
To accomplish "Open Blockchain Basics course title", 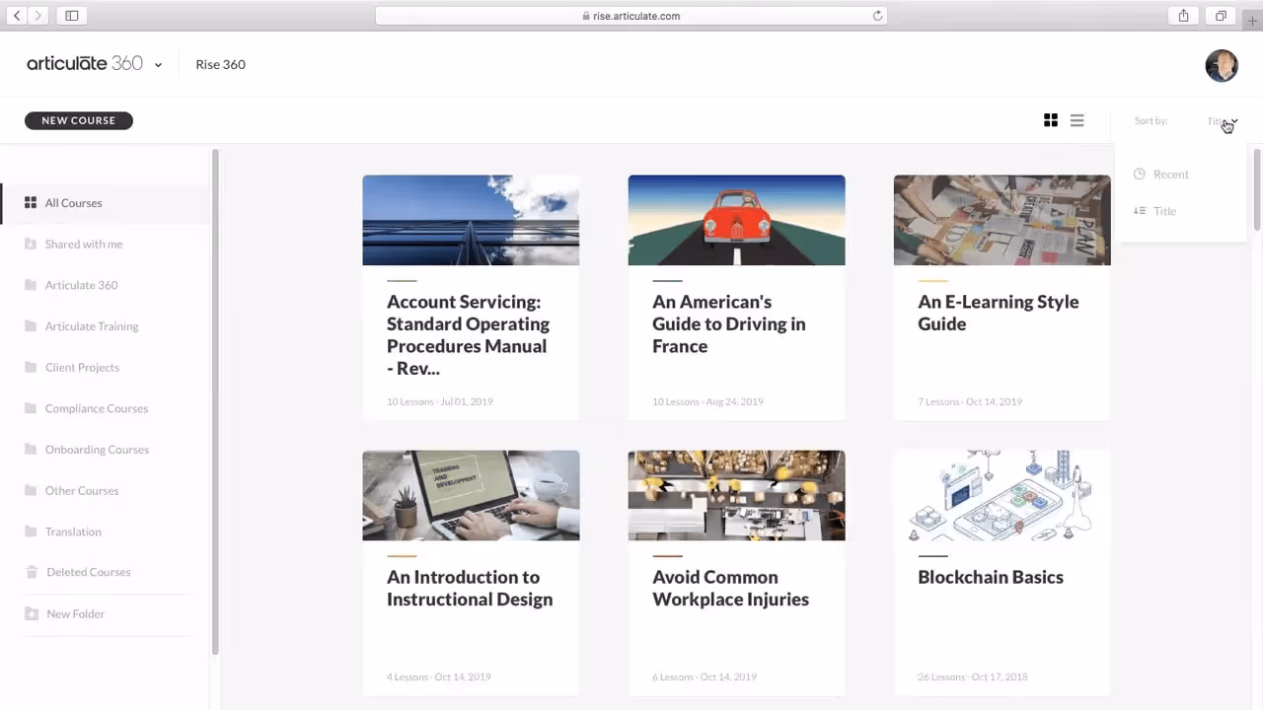I will point(991,577).
